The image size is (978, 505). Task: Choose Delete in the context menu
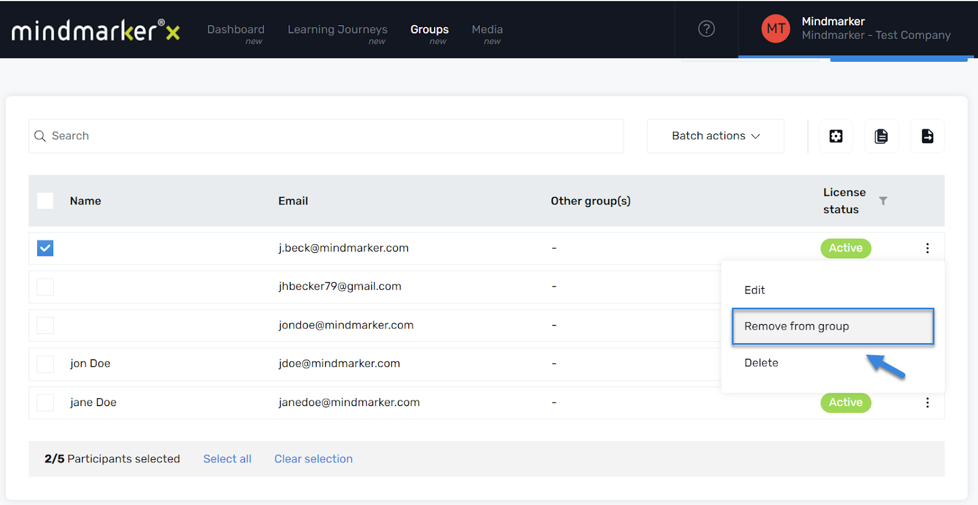click(761, 363)
